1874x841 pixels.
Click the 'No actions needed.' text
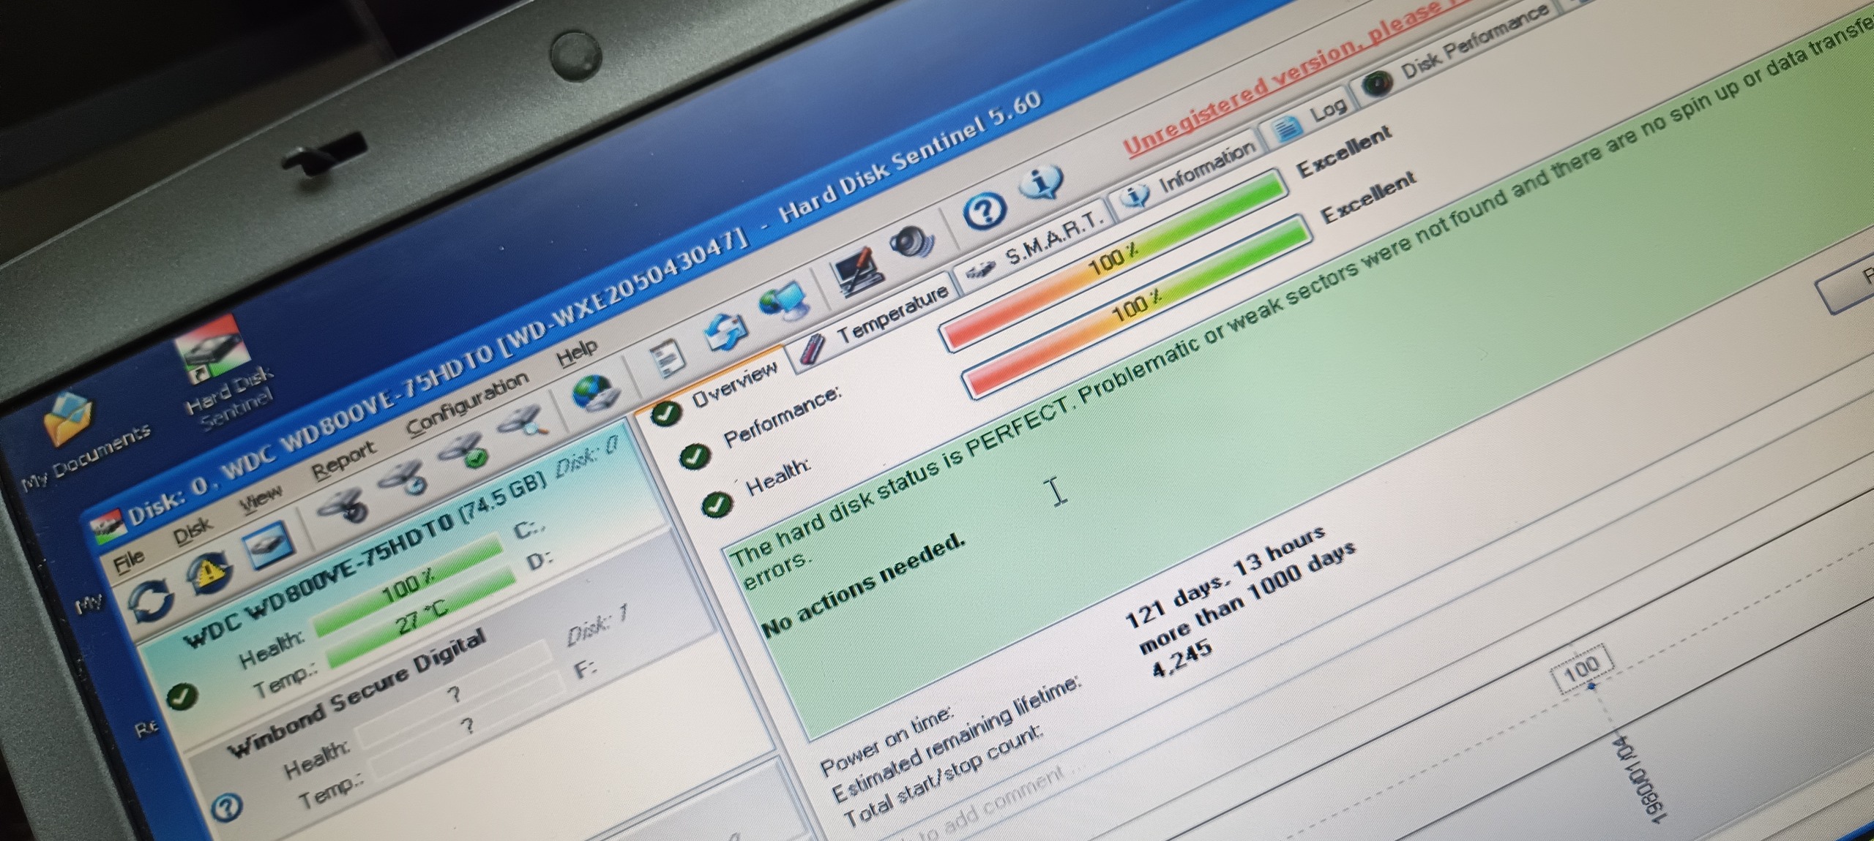[x=864, y=584]
